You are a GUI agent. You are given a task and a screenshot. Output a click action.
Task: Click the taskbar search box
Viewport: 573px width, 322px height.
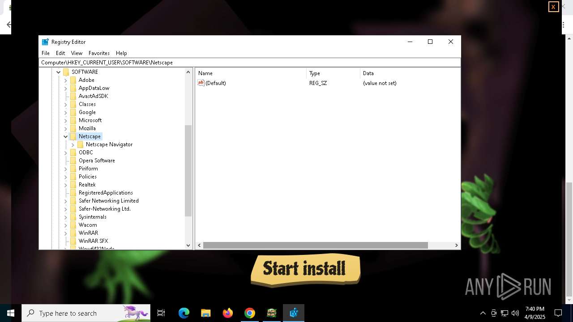click(x=86, y=313)
